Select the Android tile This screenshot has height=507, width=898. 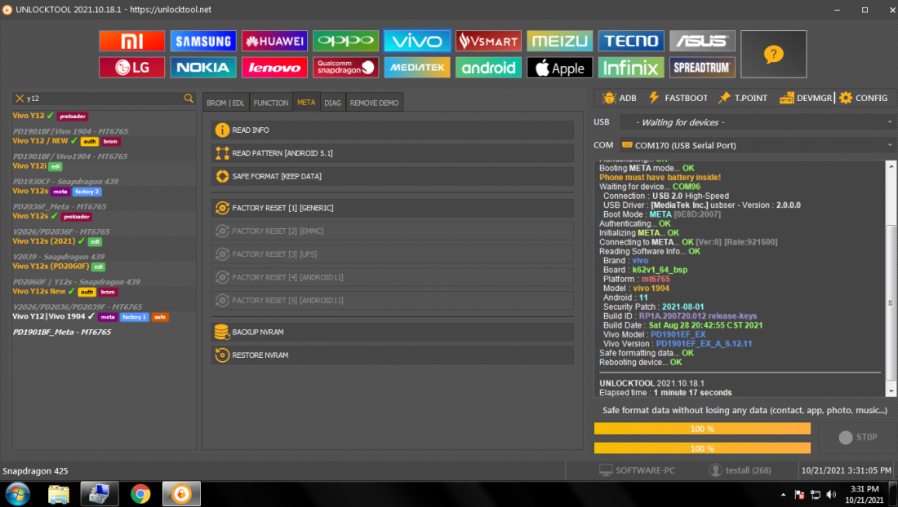coord(488,68)
